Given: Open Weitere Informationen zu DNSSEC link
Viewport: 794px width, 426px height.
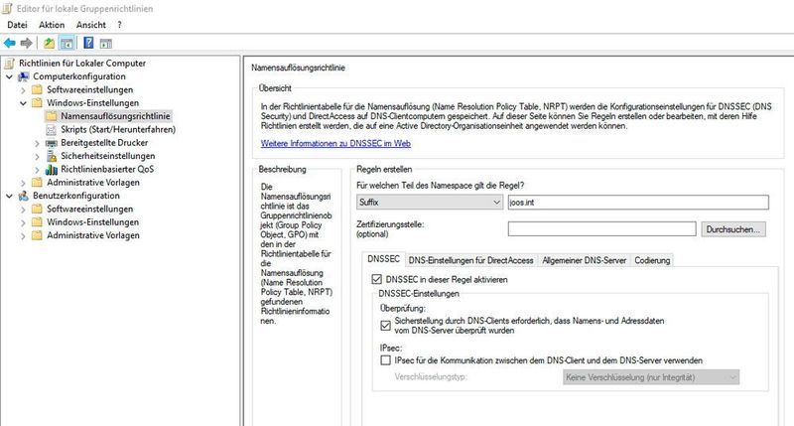Looking at the screenshot, I should point(335,143).
